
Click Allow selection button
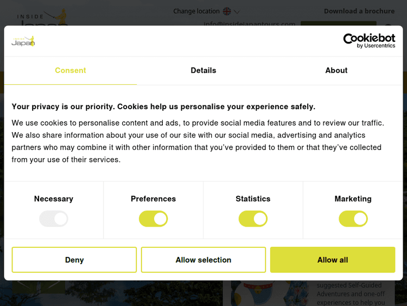(203, 260)
